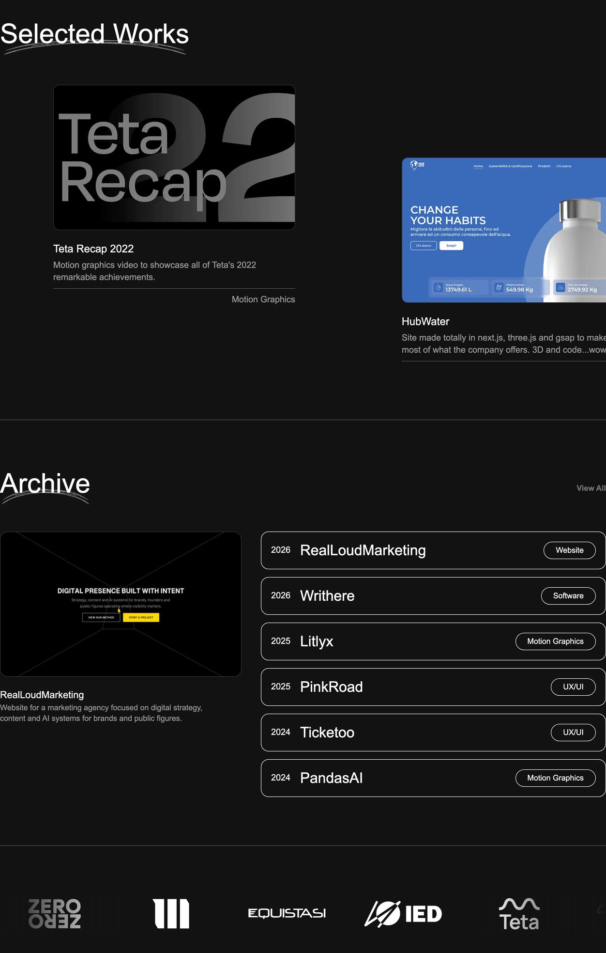Click the HubWater description text

coord(504,344)
